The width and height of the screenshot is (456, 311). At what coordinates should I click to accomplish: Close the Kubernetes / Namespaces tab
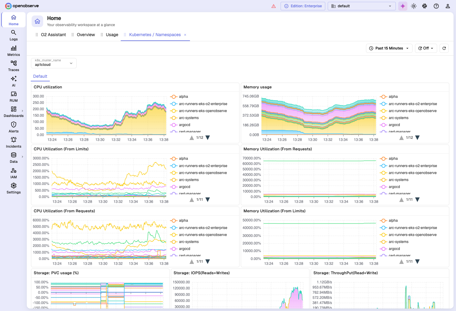(185, 35)
